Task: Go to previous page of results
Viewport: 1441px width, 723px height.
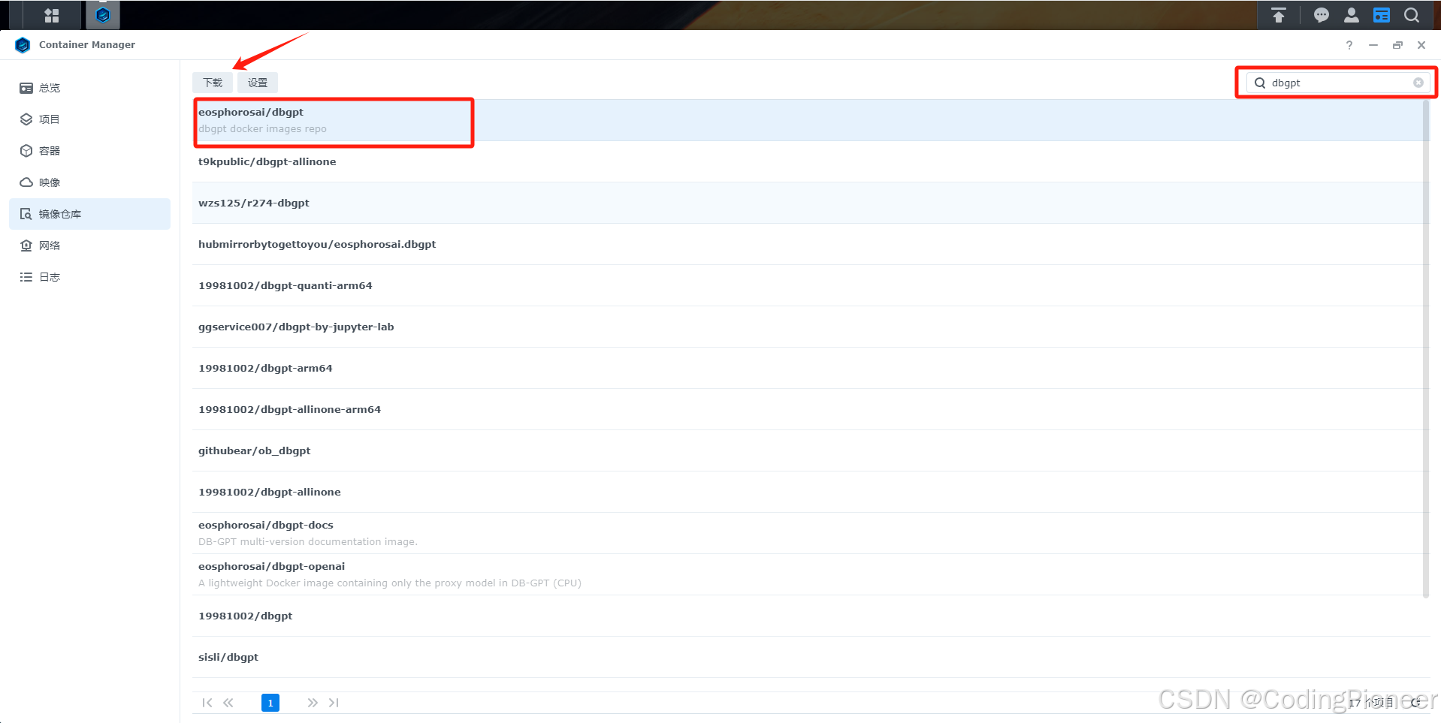Action: [228, 703]
